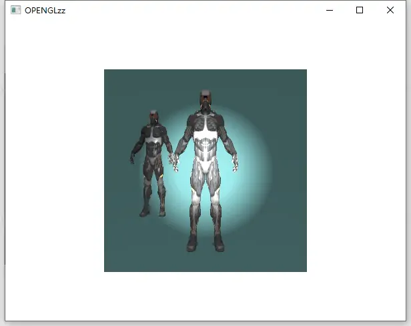Click empty title bar area beside OPENGLzz
411x326 pixels.
pos(187,10)
